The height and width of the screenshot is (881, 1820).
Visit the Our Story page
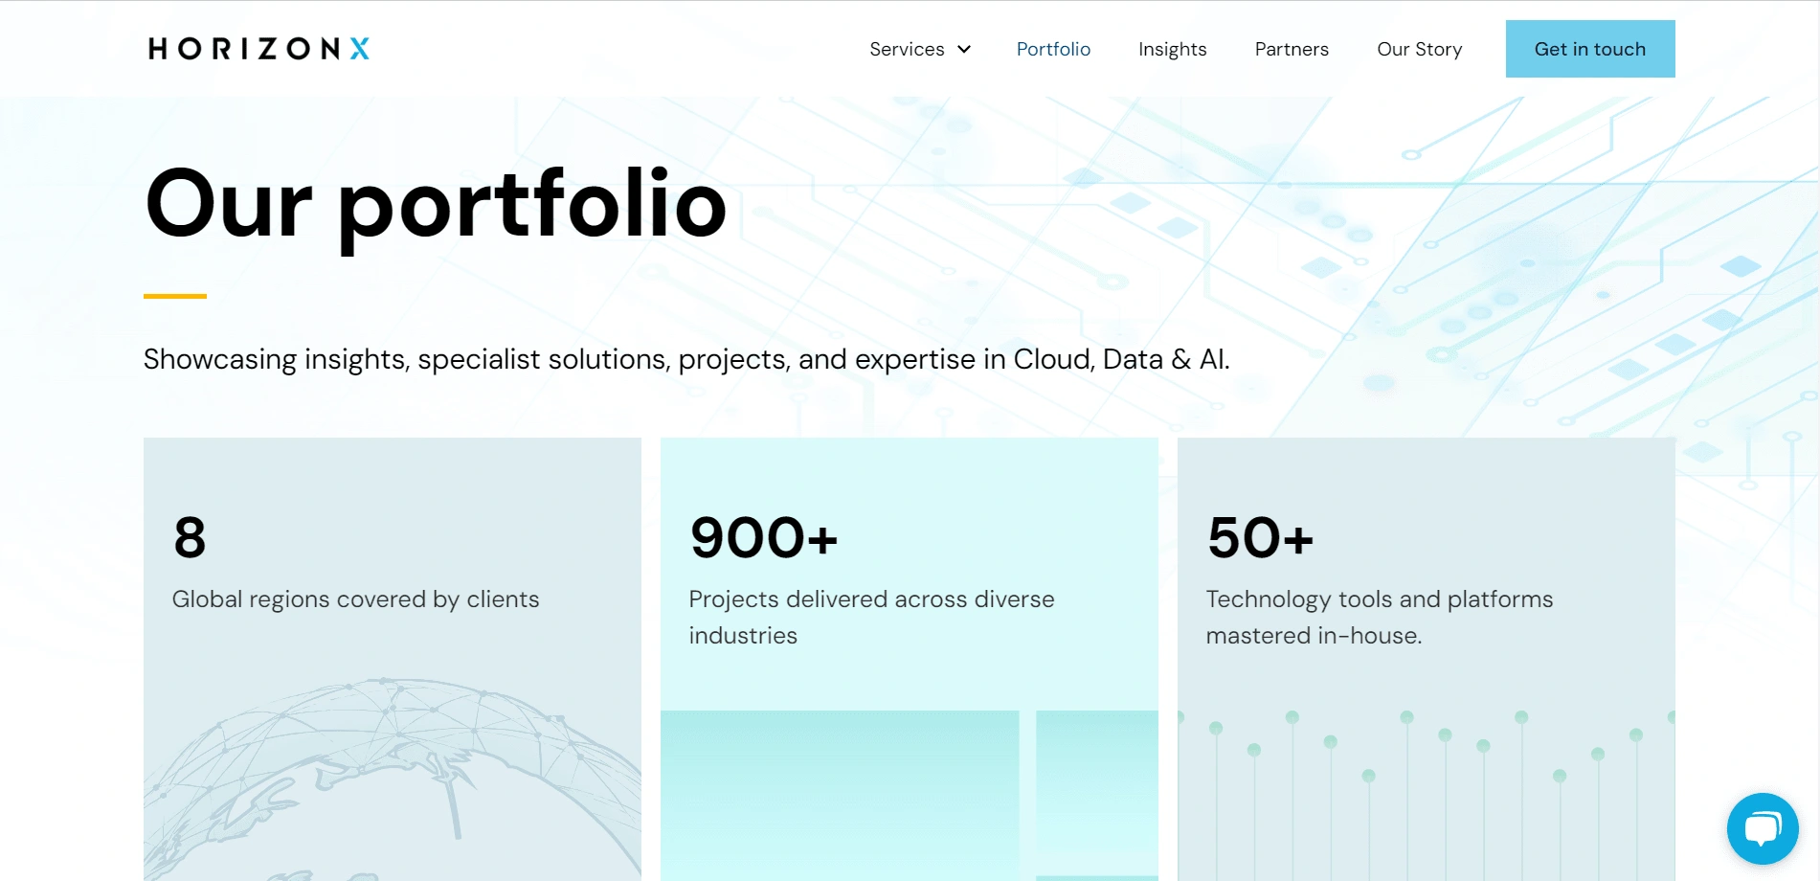click(x=1419, y=49)
